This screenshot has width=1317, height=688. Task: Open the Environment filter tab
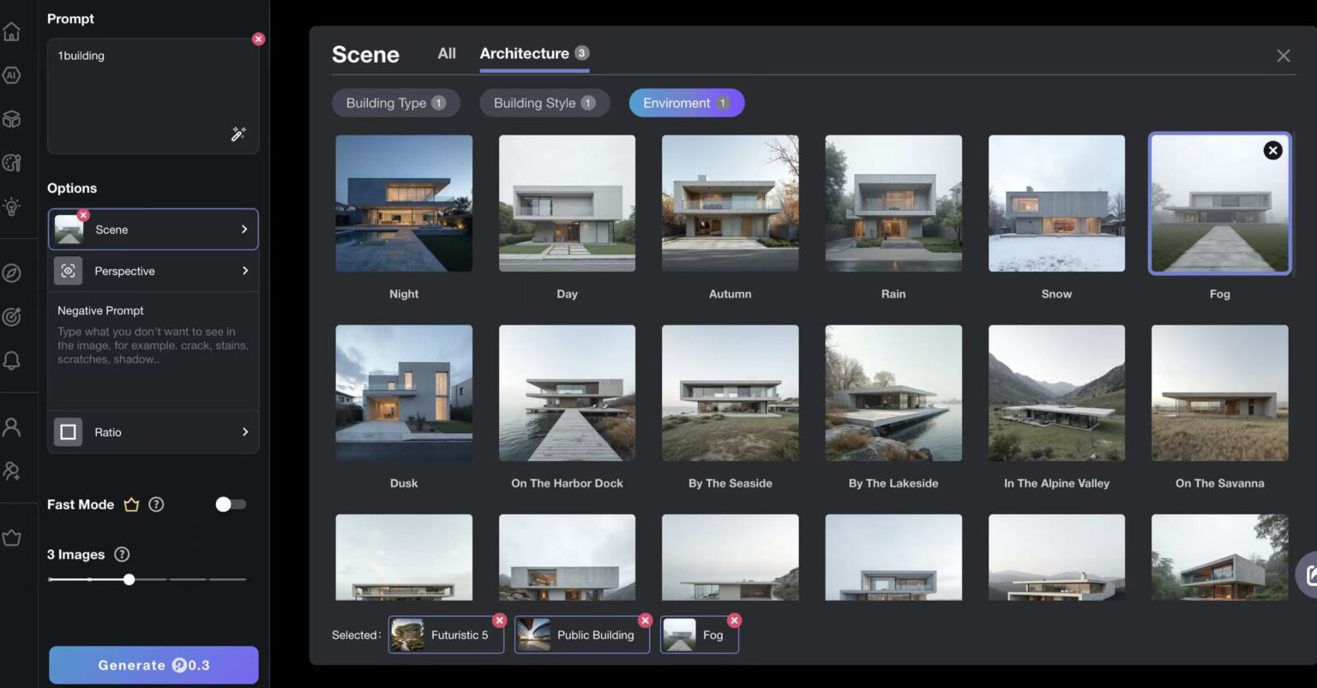pos(686,102)
